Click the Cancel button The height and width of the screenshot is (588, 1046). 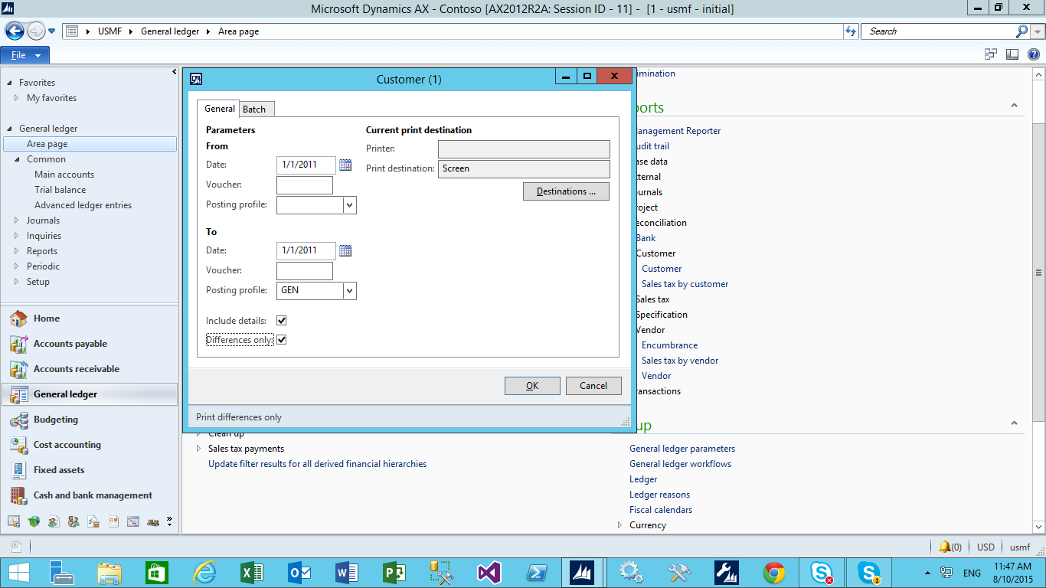coord(593,386)
